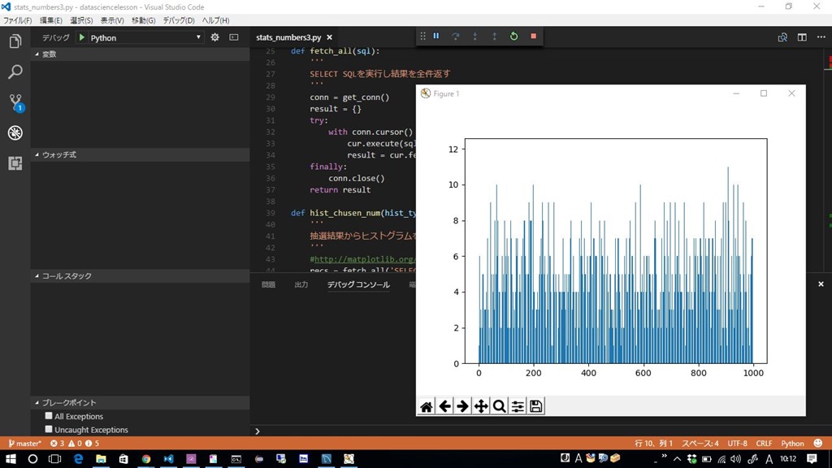Open the Extensions view in activity bar
The height and width of the screenshot is (468, 832).
pos(15,163)
